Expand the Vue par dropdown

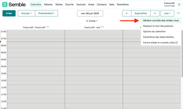click(x=26, y=13)
